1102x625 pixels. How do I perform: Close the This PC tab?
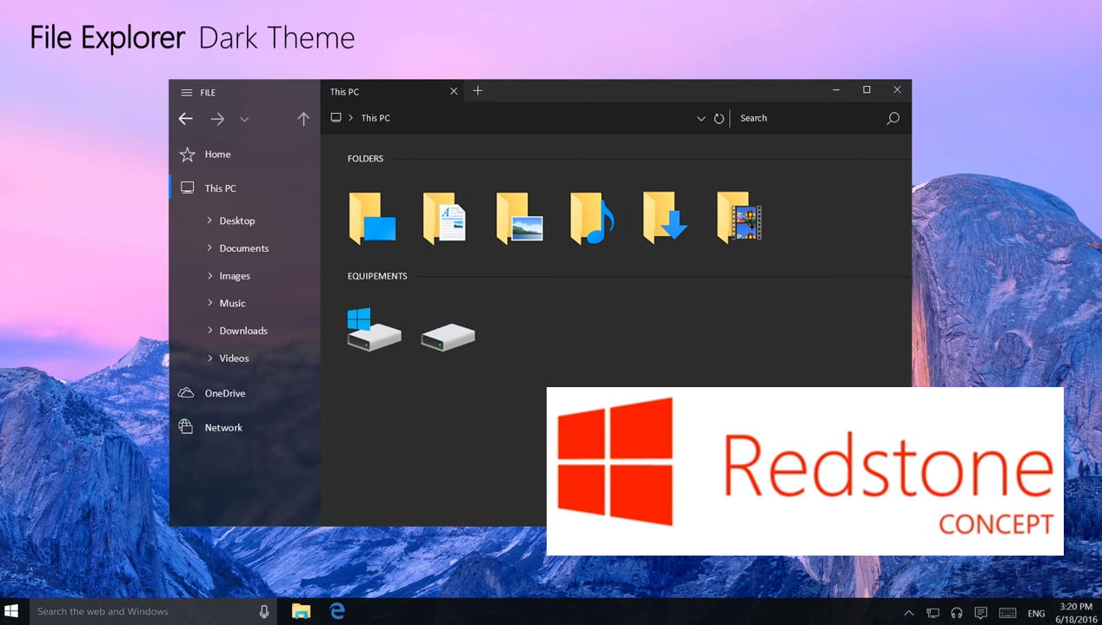(454, 91)
